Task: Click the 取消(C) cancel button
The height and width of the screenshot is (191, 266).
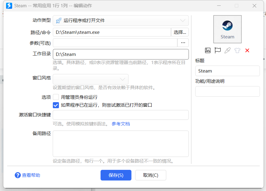Action: click(x=151, y=175)
